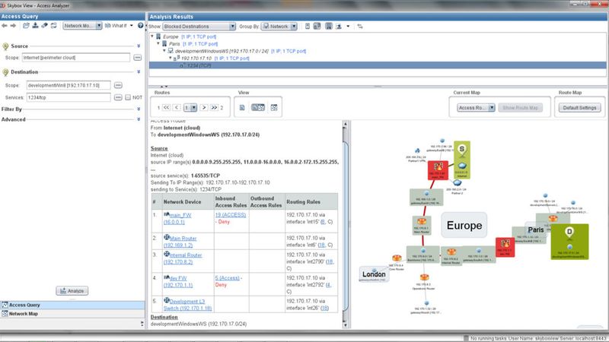Click the Analyze button
This screenshot has width=609, height=342.
click(72, 291)
